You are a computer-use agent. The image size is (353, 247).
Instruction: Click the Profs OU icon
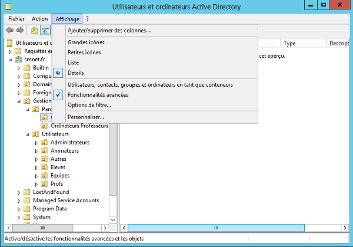pyautogui.click(x=44, y=184)
